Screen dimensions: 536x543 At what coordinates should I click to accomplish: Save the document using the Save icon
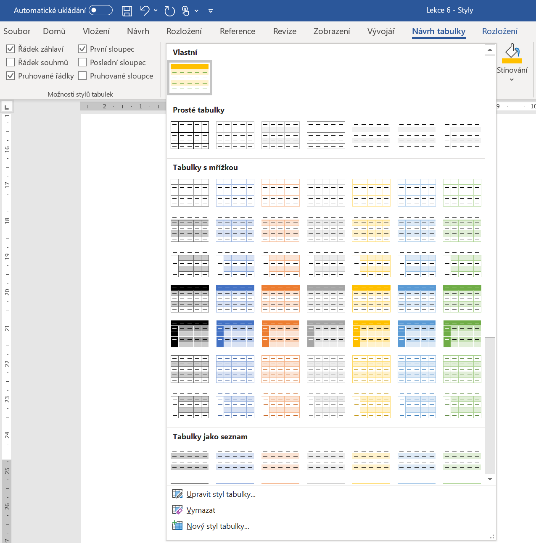pyautogui.click(x=127, y=10)
